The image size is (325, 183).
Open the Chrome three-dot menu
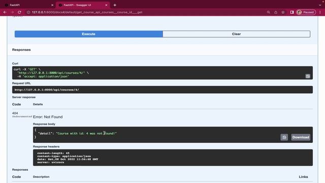click(x=320, y=12)
